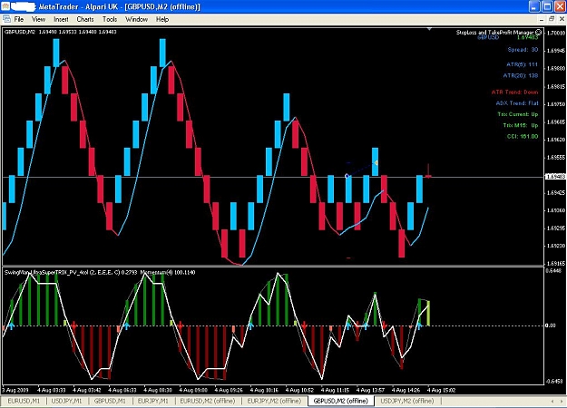Click the '3 Aug 2009' date label
The width and height of the screenshot is (567, 408).
click(x=15, y=390)
